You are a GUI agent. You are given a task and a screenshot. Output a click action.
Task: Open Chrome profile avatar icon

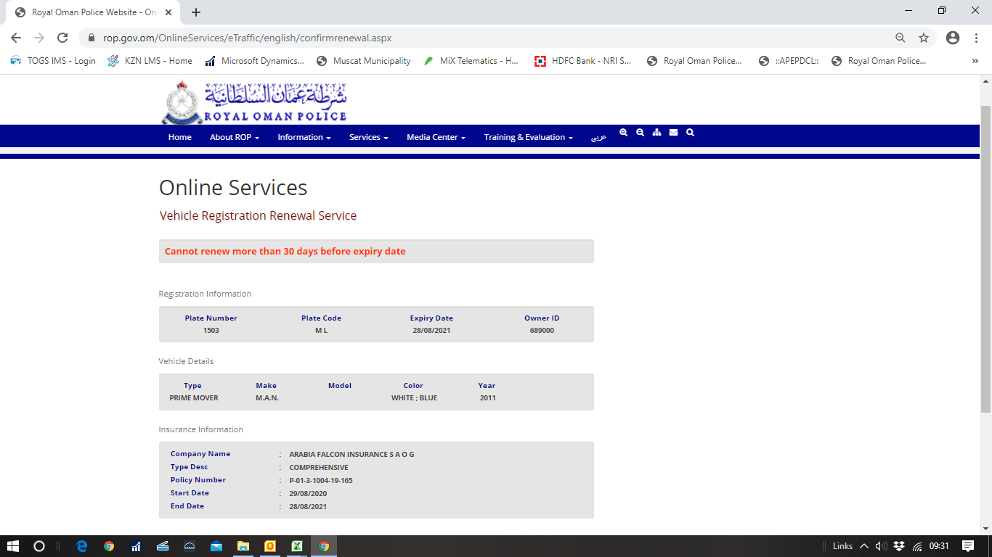953,38
